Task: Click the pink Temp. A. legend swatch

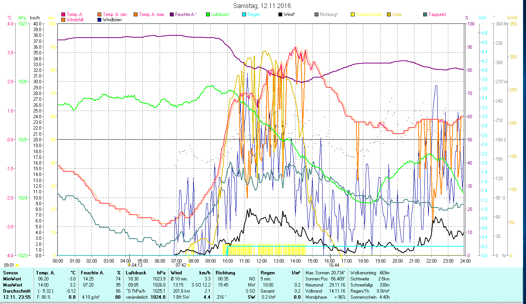Action: tap(63, 15)
